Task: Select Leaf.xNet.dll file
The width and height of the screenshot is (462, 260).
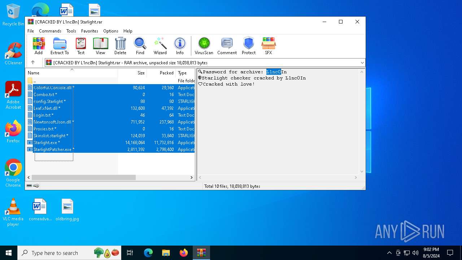Action: point(110,108)
